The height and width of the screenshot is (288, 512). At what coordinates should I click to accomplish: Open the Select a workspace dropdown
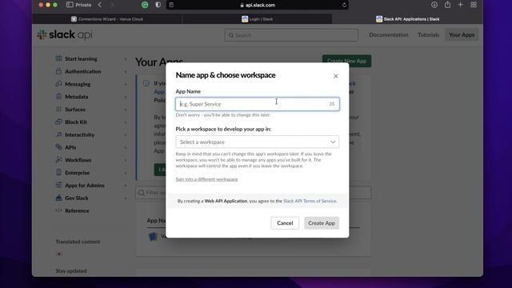[258, 142]
